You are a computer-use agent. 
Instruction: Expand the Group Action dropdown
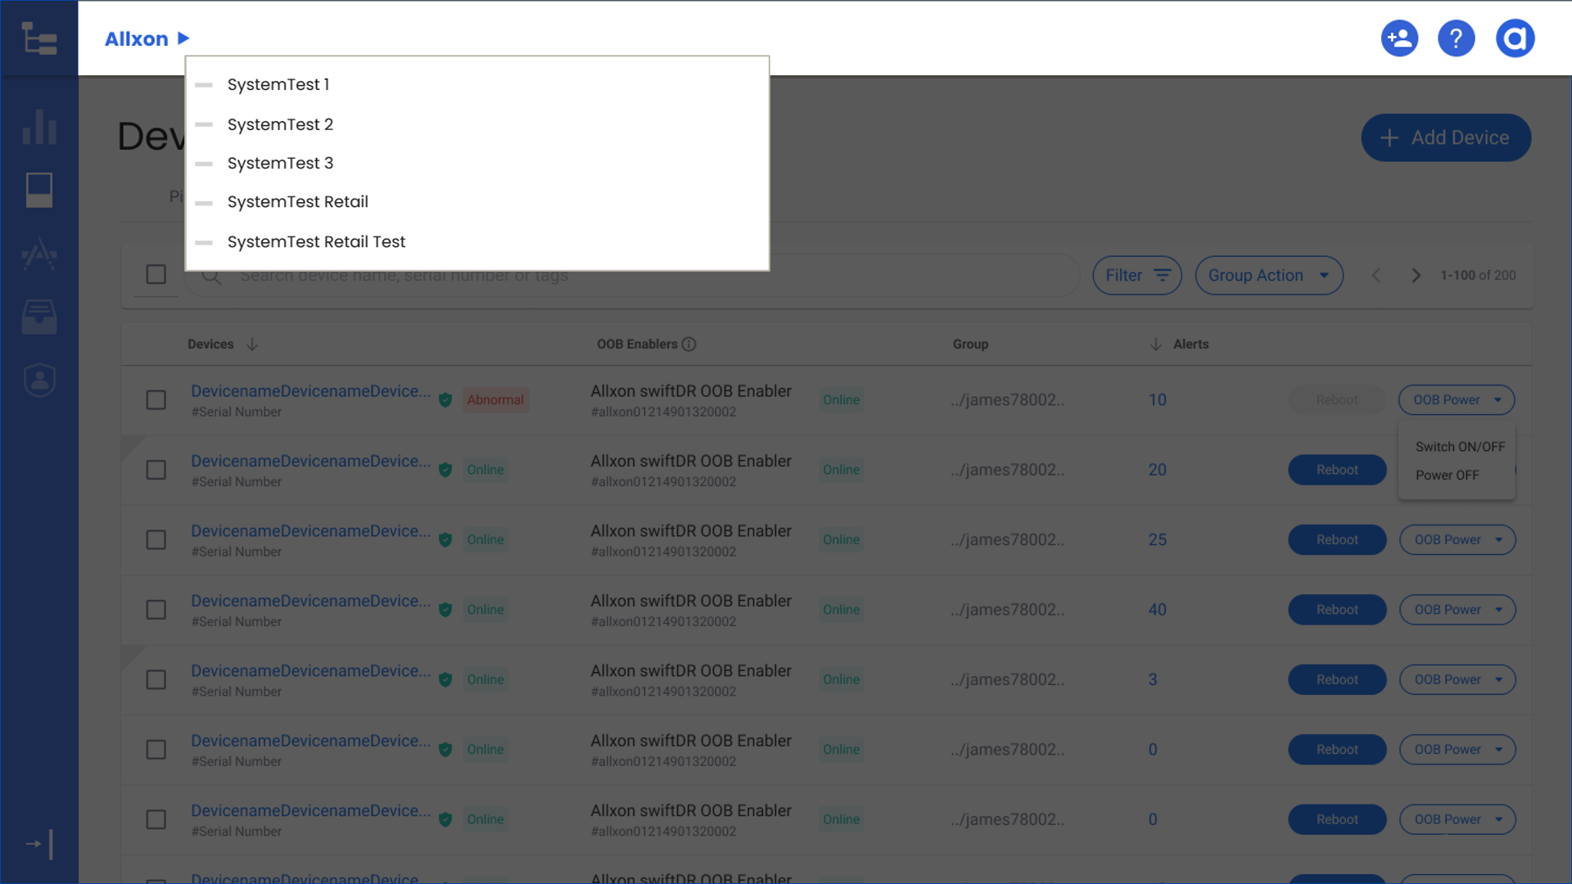tap(1268, 276)
